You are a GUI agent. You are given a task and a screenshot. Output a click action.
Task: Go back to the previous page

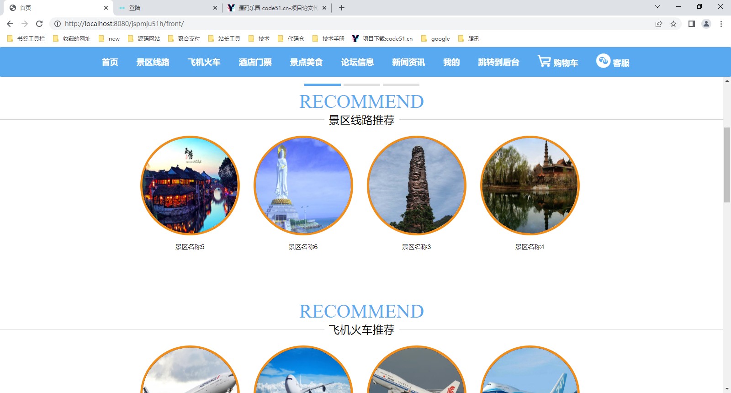pos(10,24)
